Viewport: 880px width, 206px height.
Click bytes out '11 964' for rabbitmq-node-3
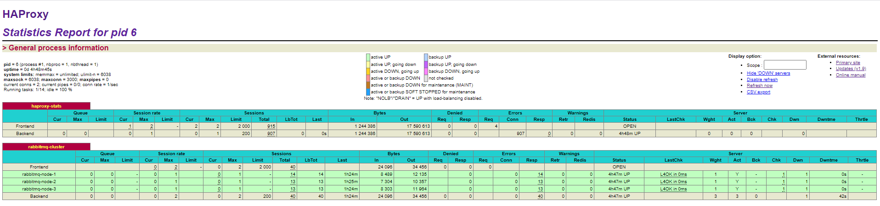tap(420, 189)
